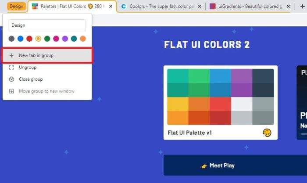The width and height of the screenshot is (307, 183).
Task: Choose the red group color
Action: point(29,39)
